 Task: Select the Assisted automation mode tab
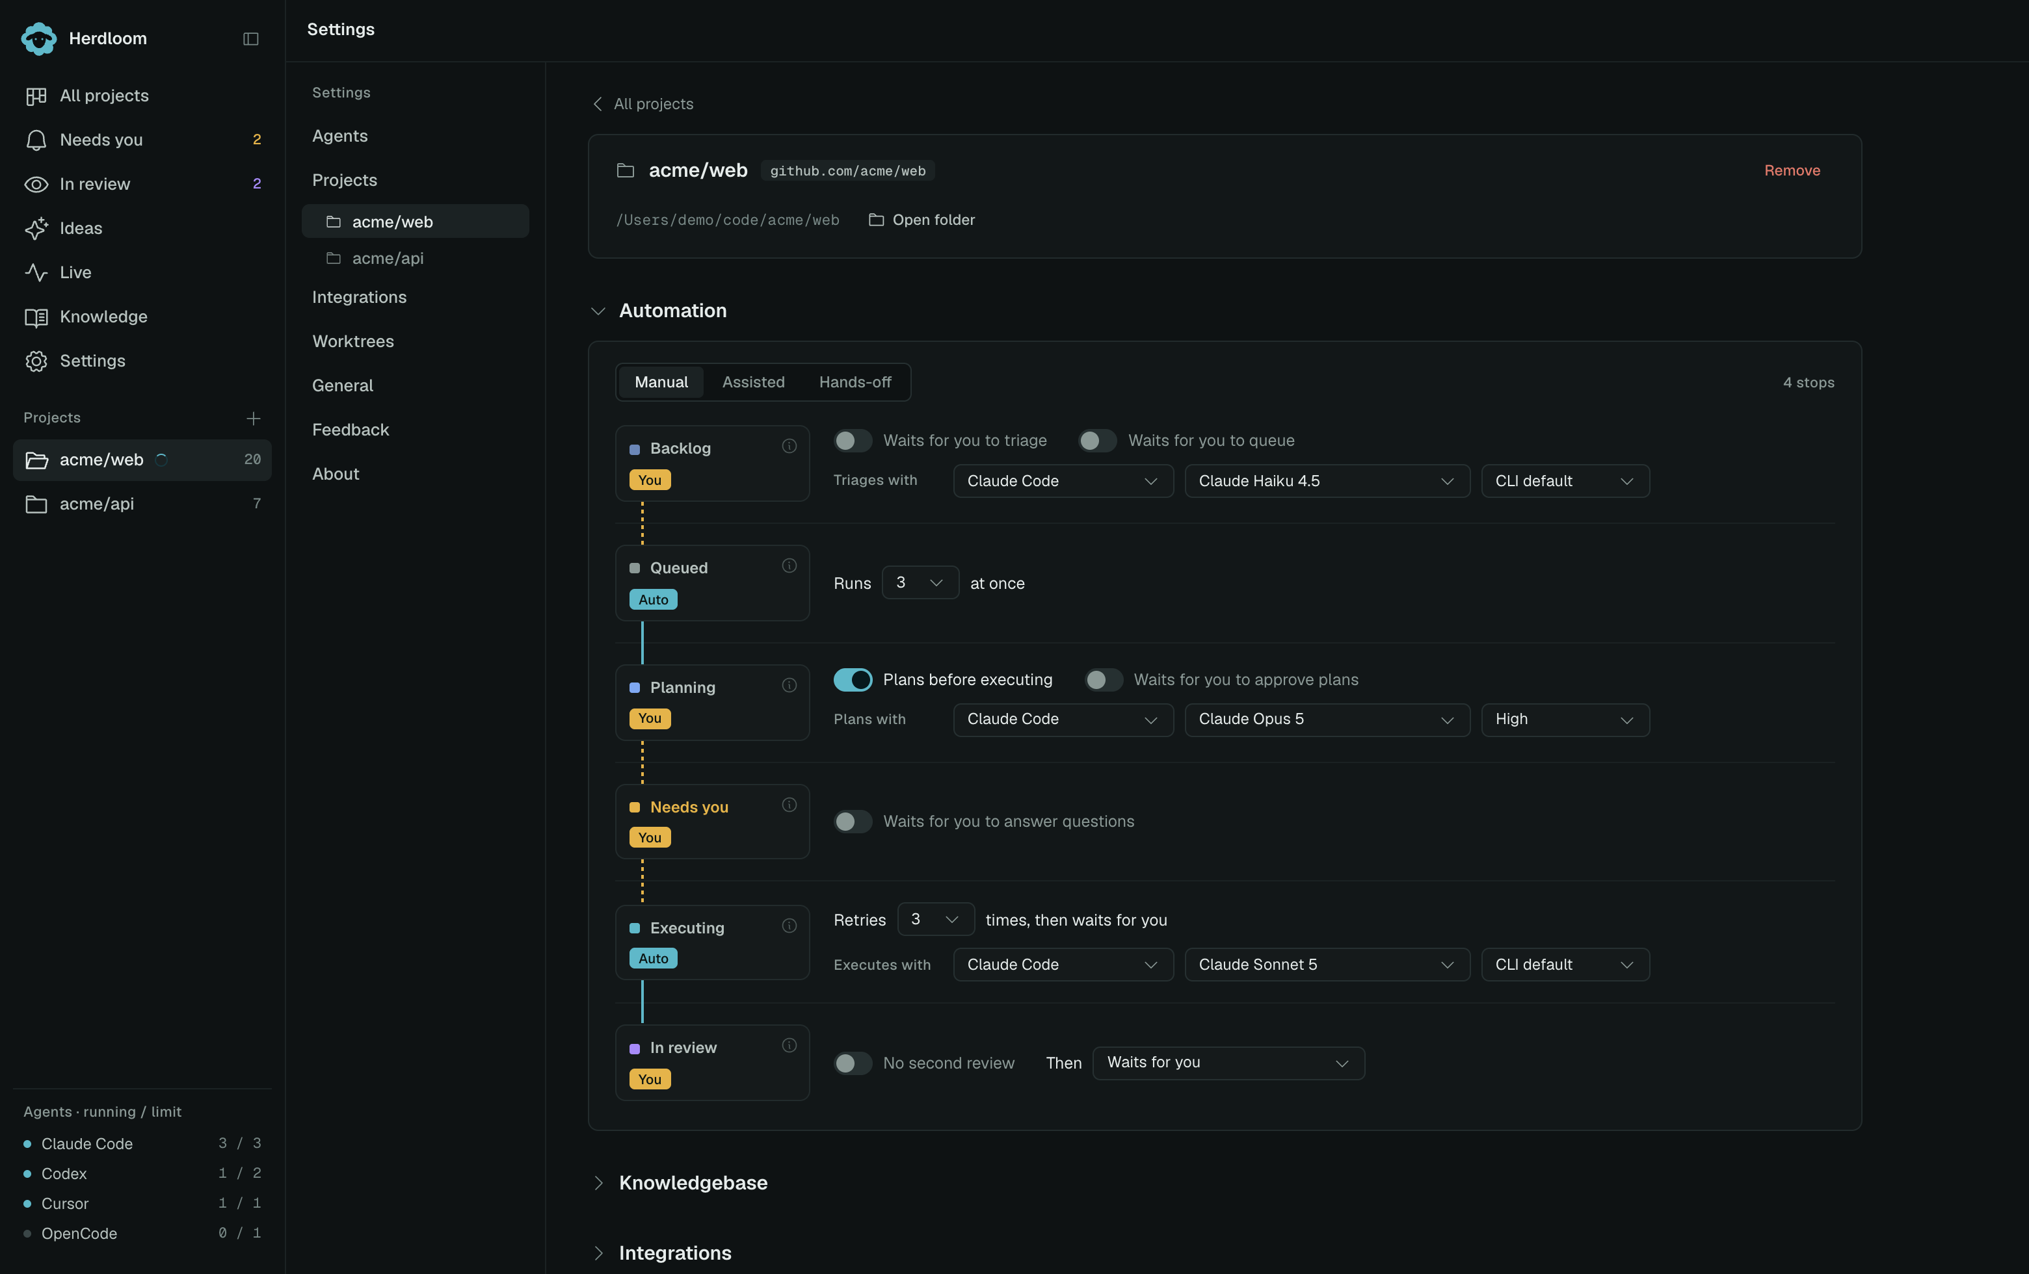tap(753, 382)
